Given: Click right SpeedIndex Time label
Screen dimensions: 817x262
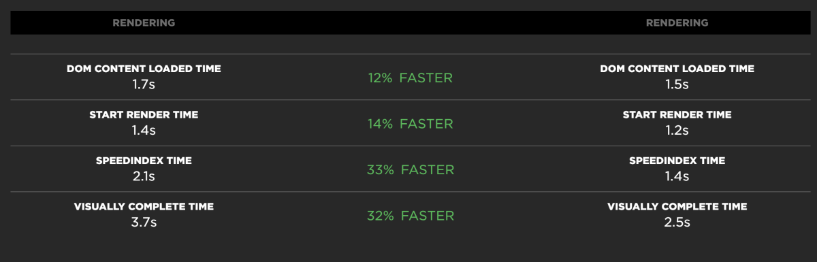Looking at the screenshot, I should 677,161.
